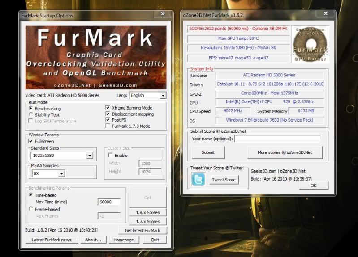358x257 pixels.
Task: Enable the Xtreme Burning Mode checkbox
Action: [x=108, y=108]
